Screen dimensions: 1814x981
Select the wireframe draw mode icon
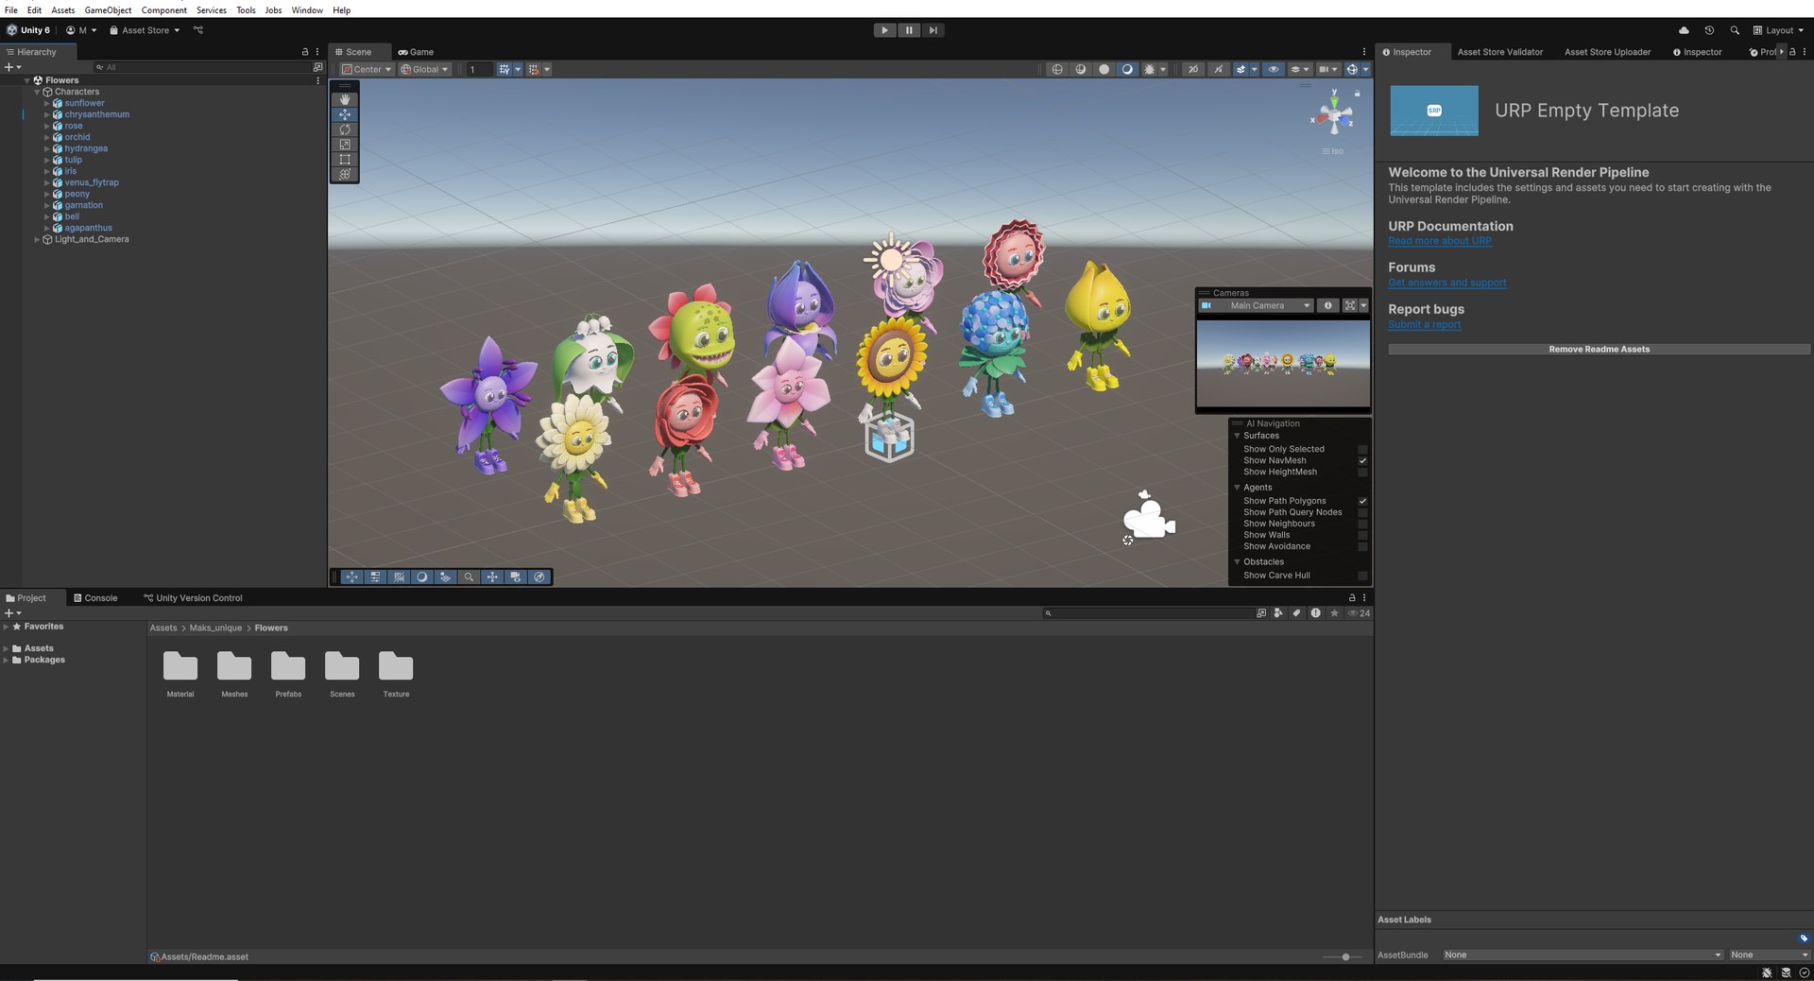coord(1057,69)
